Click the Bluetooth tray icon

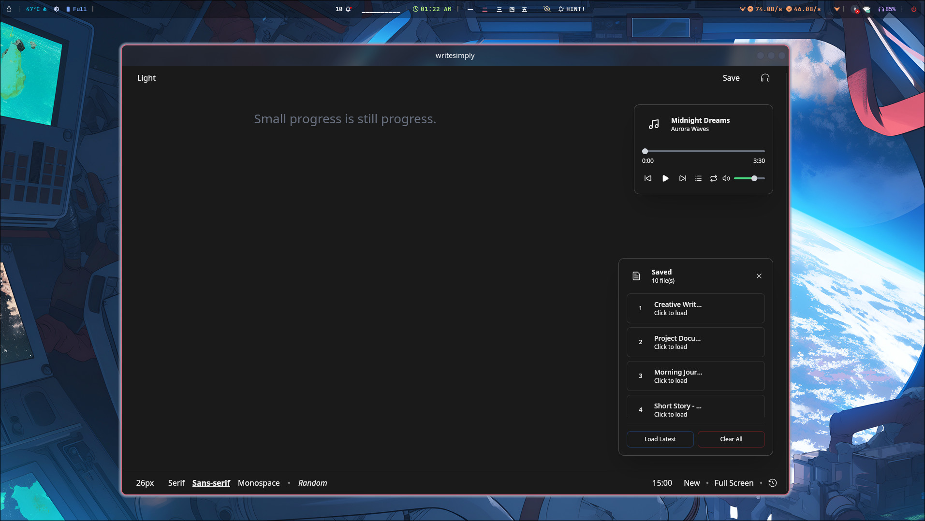(855, 9)
